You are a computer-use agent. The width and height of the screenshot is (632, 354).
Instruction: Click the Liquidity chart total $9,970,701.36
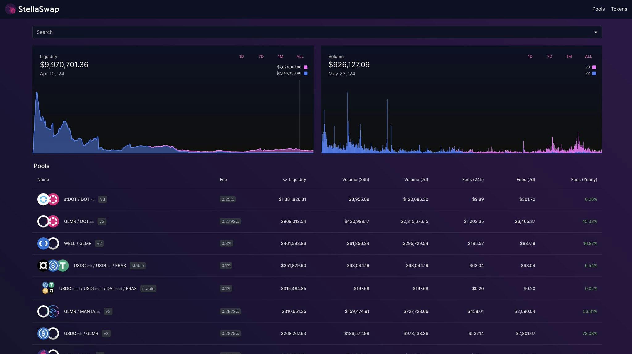coord(64,65)
